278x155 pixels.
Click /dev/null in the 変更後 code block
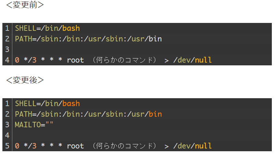[192, 146]
